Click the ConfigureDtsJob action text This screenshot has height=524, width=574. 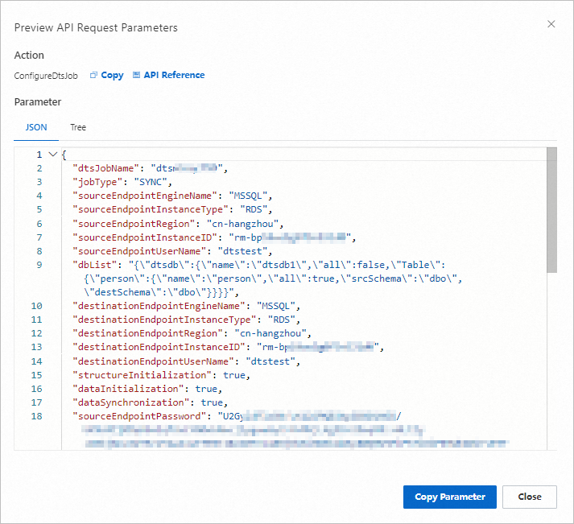46,76
